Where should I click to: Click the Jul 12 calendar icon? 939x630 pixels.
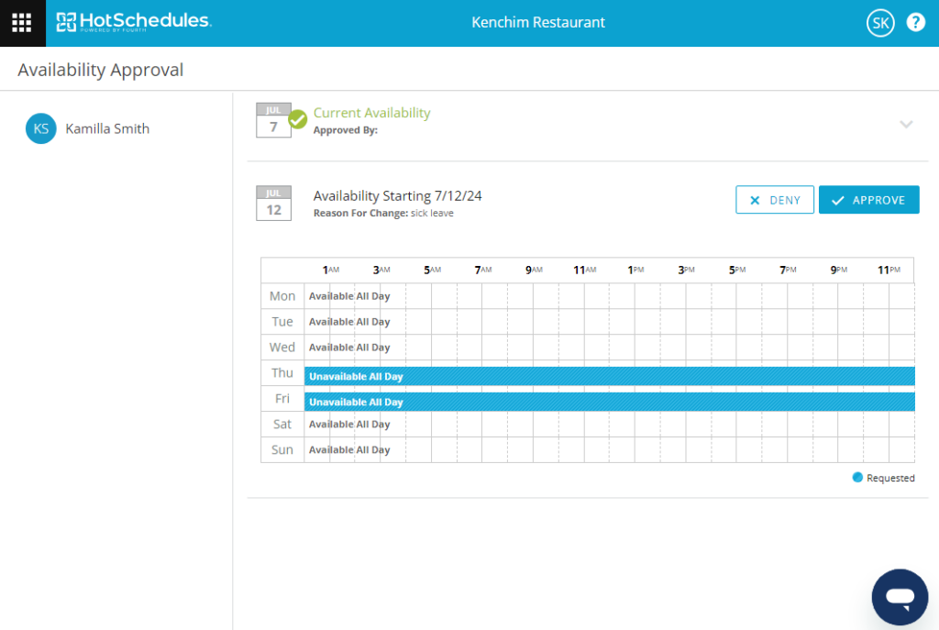pos(273,204)
